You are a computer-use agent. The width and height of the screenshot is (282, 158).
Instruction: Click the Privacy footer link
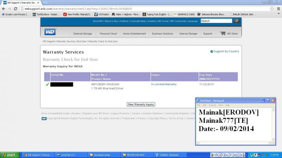pos(141,118)
